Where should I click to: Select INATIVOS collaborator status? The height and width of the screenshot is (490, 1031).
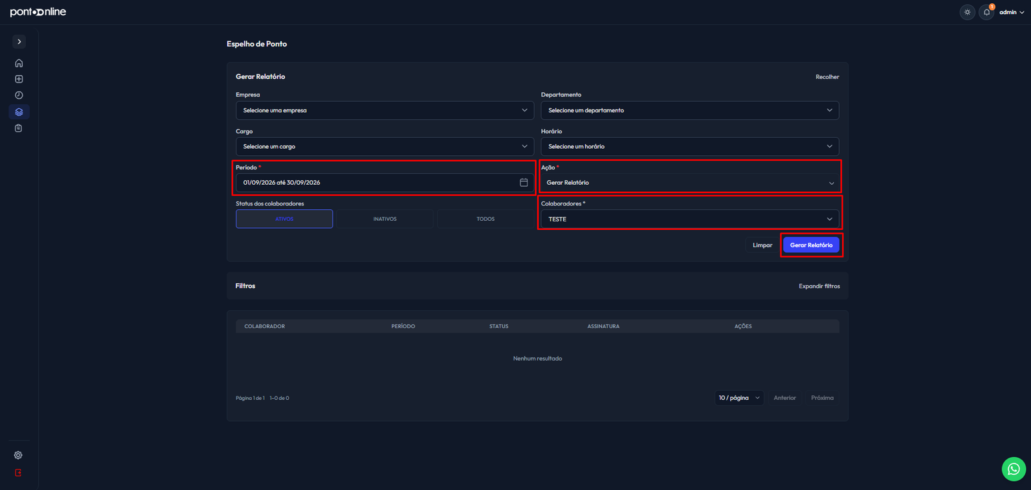(385, 219)
